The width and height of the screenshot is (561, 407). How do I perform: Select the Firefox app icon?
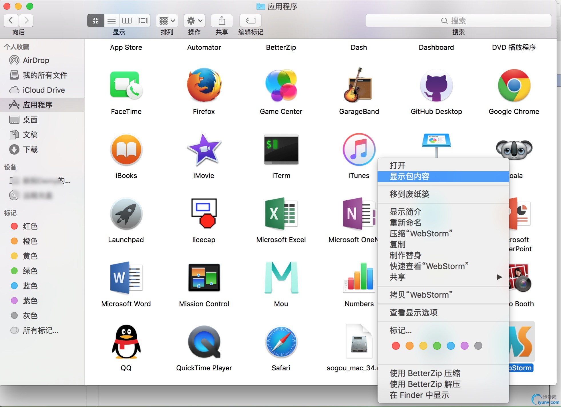(204, 85)
